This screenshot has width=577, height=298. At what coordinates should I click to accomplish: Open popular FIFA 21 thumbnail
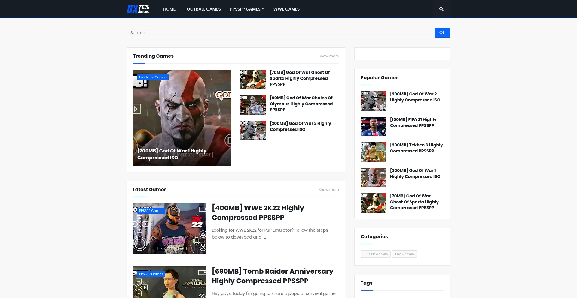tap(373, 126)
